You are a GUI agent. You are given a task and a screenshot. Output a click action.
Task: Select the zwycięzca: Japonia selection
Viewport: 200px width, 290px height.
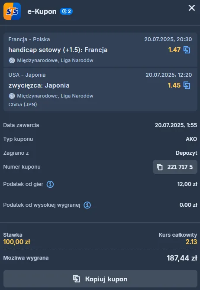pyautogui.click(x=39, y=85)
